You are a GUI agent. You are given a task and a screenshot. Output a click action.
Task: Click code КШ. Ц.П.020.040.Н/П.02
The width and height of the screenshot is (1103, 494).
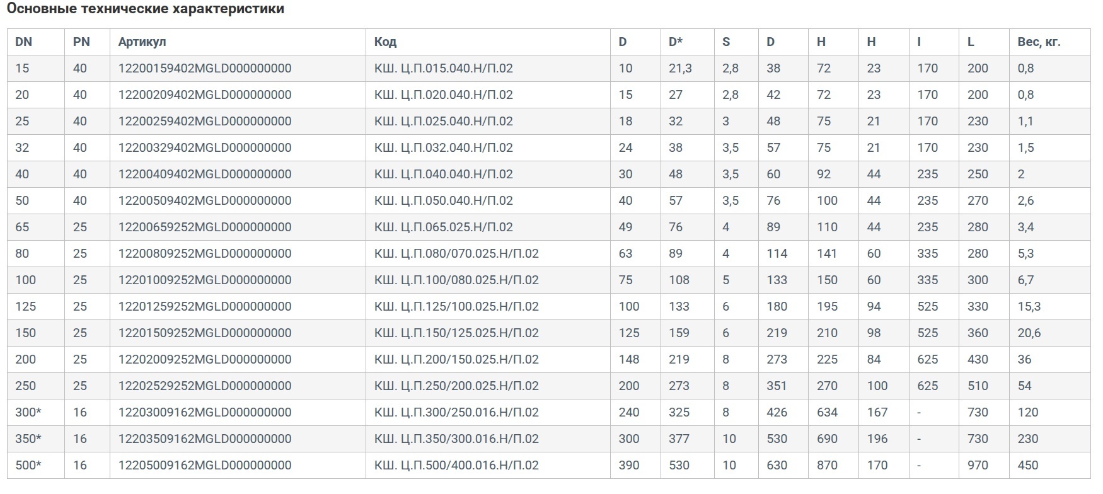443,95
